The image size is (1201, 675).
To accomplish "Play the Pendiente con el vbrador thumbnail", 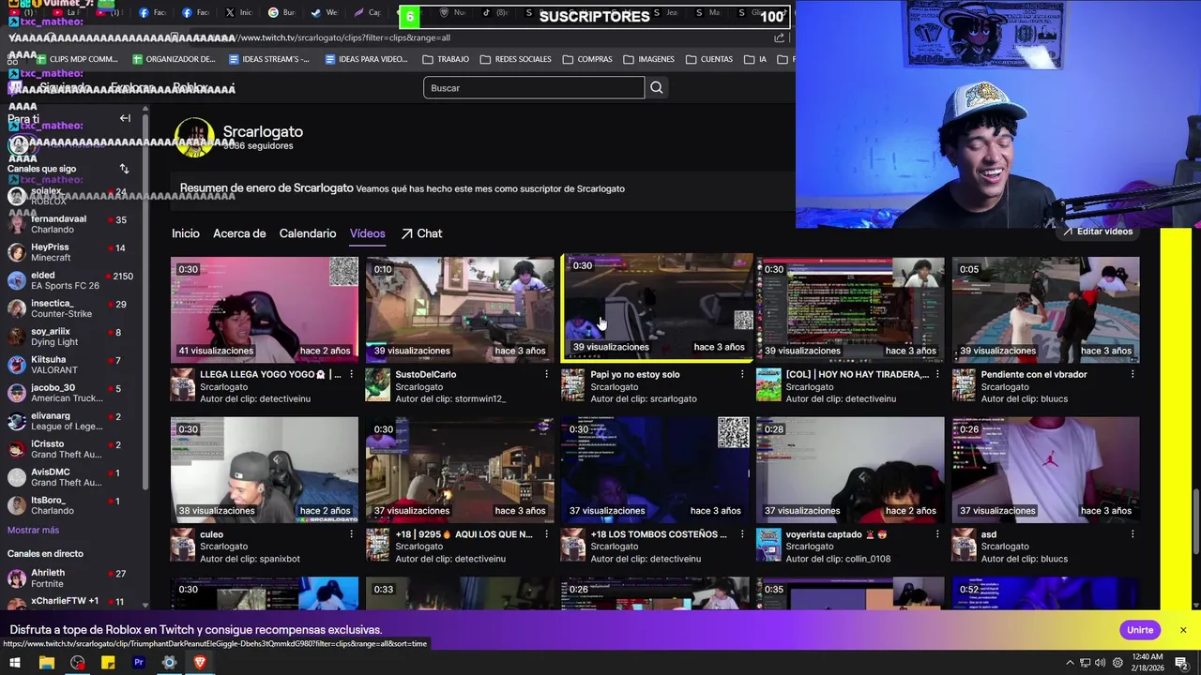I will (x=1046, y=309).
